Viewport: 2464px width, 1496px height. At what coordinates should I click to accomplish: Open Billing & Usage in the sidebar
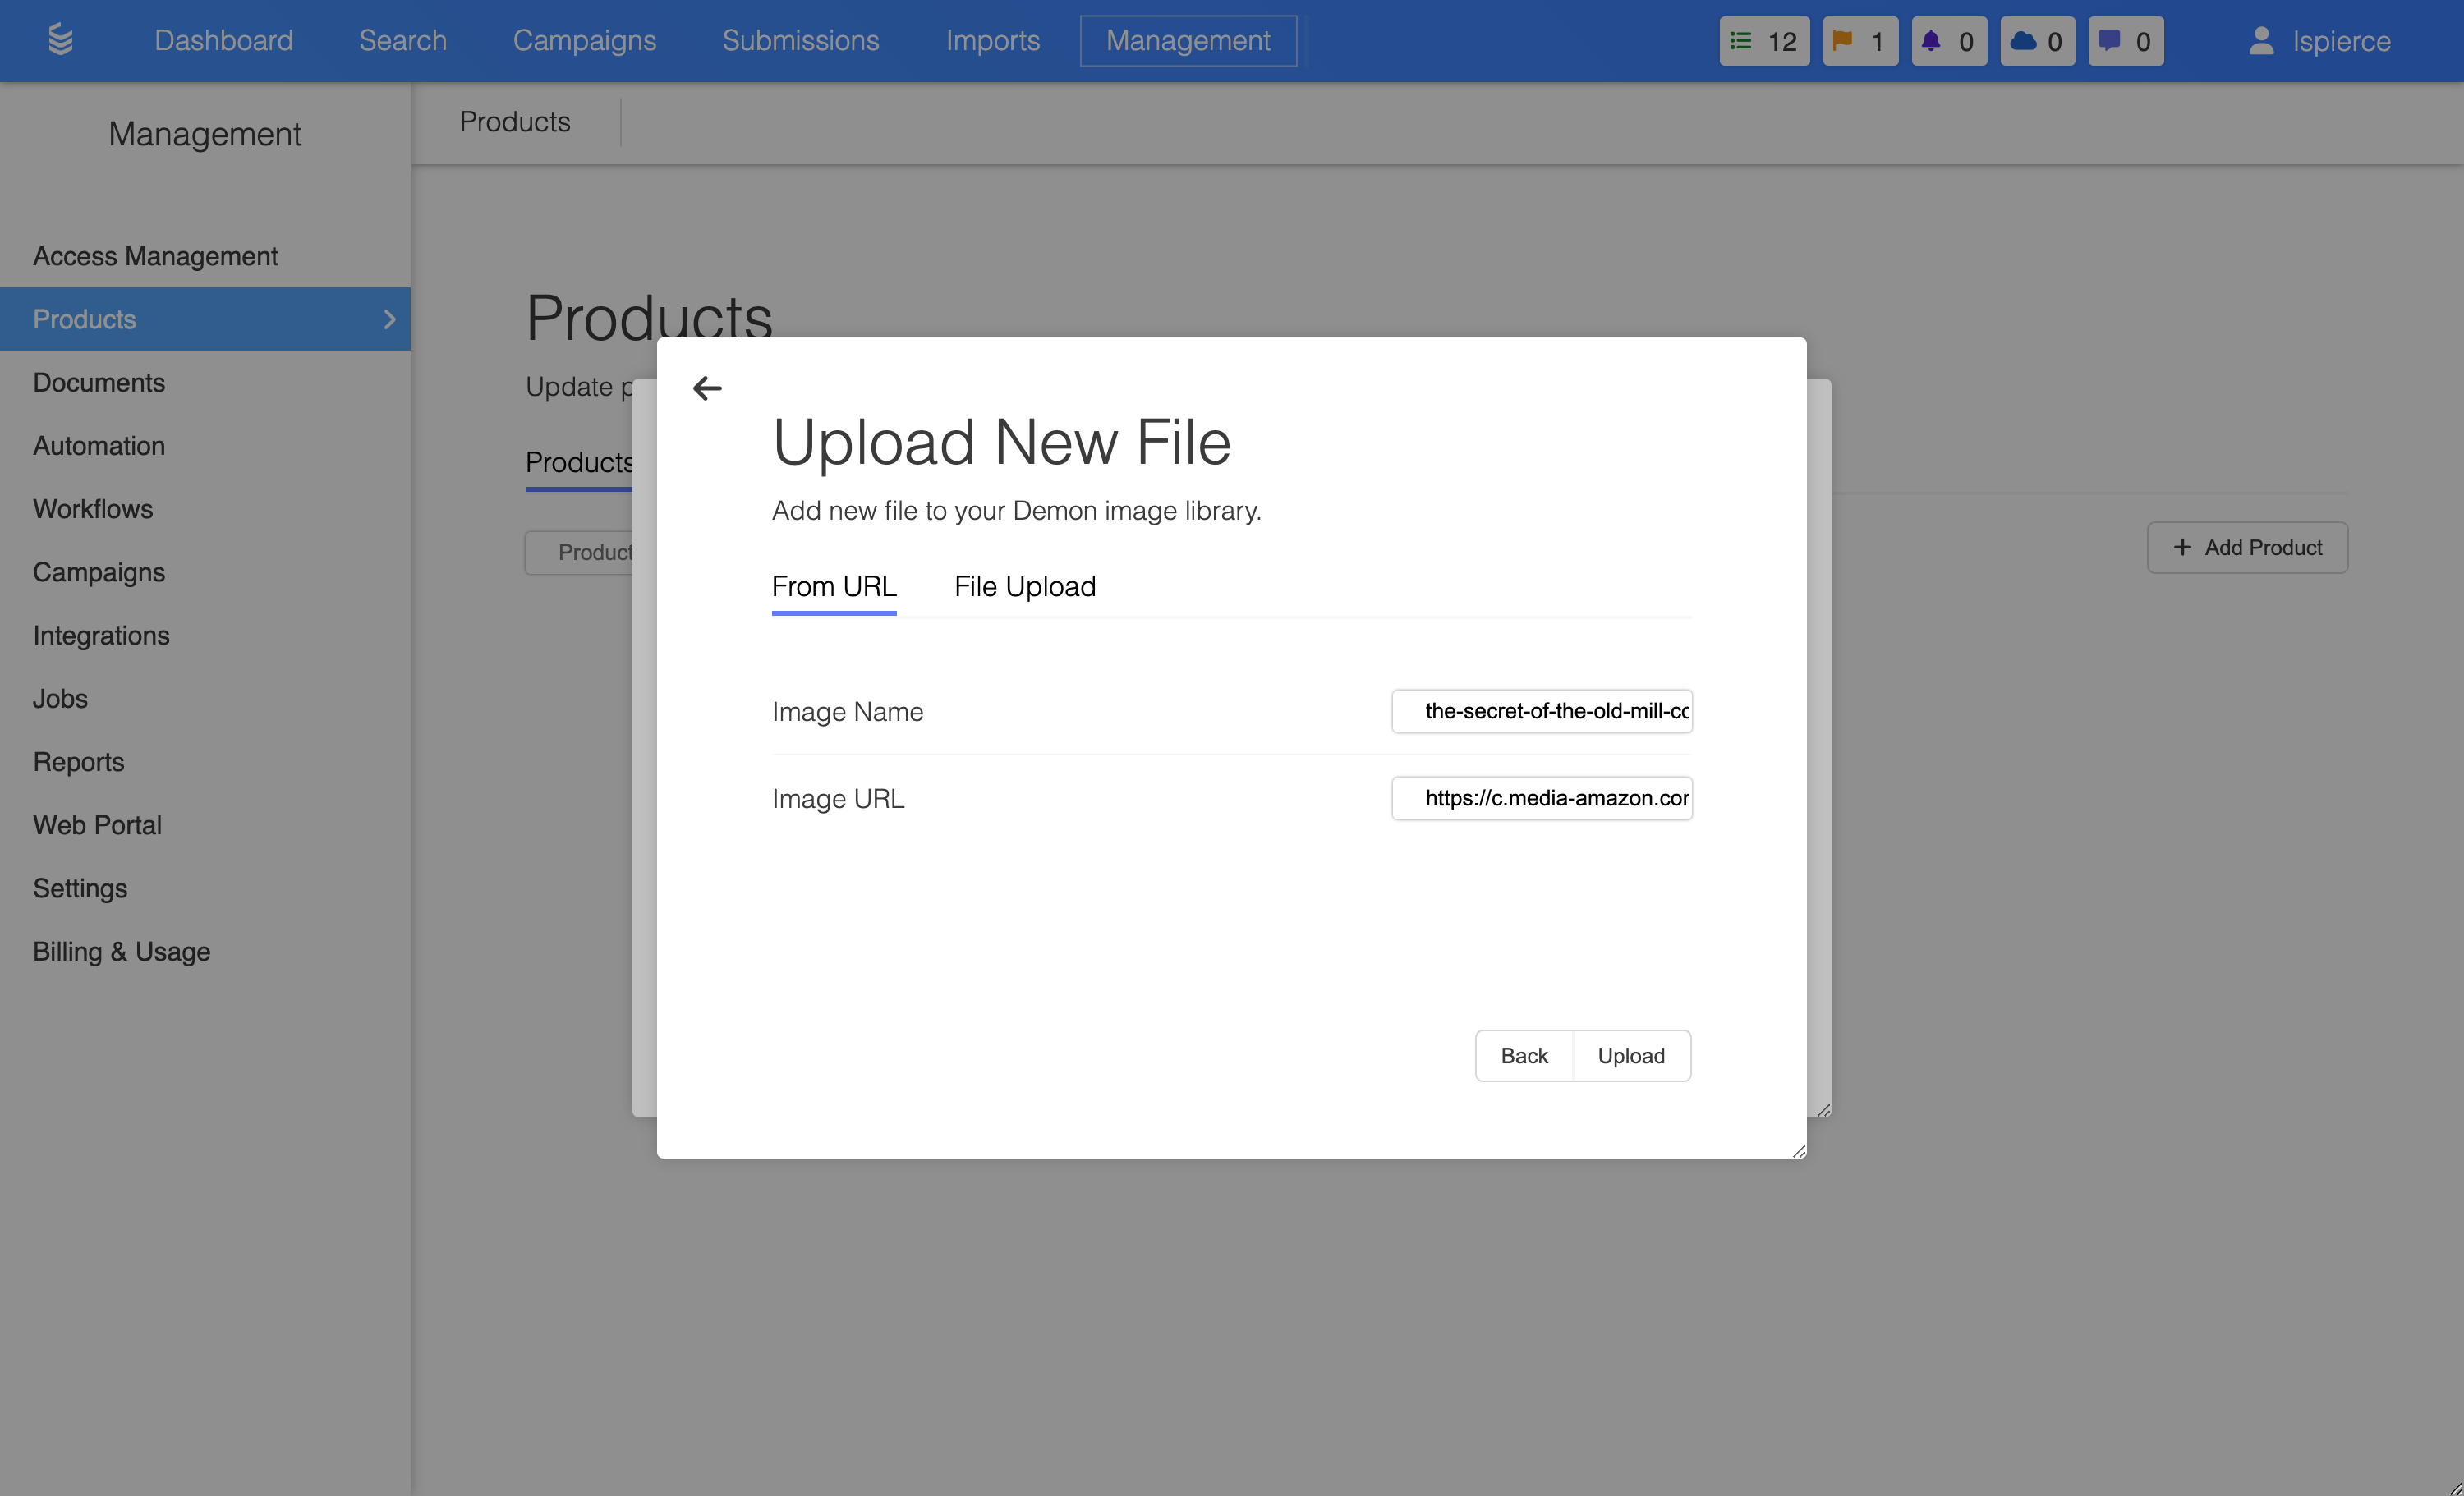205,951
